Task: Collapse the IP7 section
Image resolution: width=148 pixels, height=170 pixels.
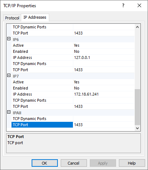Action: pos(9,75)
